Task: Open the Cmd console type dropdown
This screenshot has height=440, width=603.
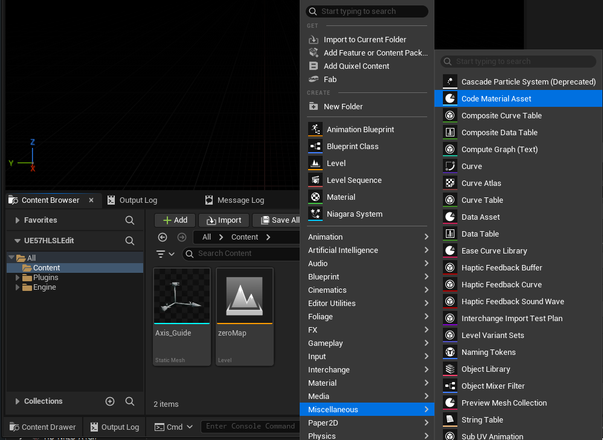Action: 174,427
